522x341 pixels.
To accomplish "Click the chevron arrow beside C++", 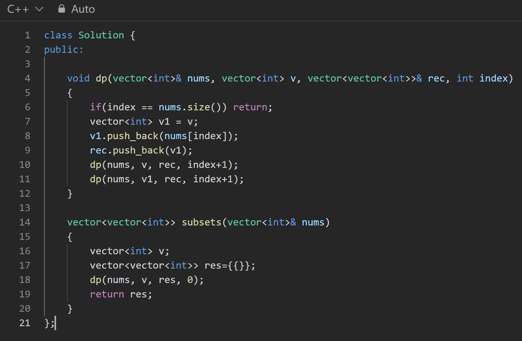I will pos(39,9).
